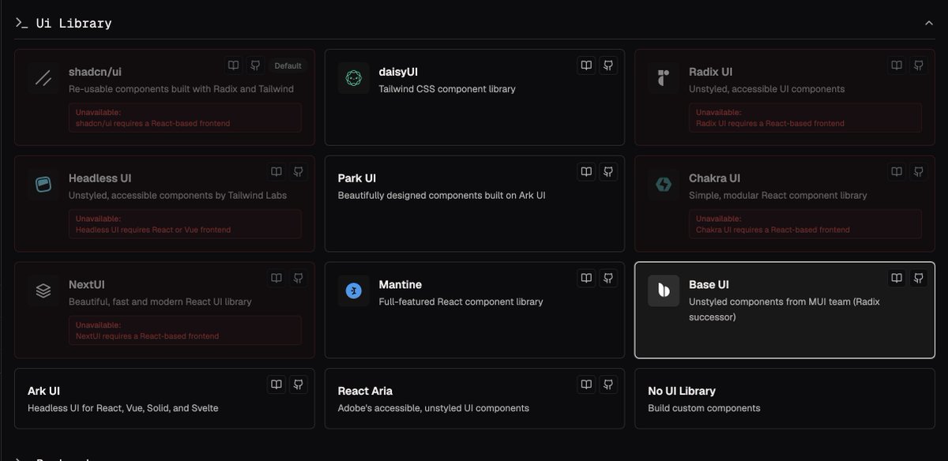Open the Base UI documentation book icon

point(897,278)
